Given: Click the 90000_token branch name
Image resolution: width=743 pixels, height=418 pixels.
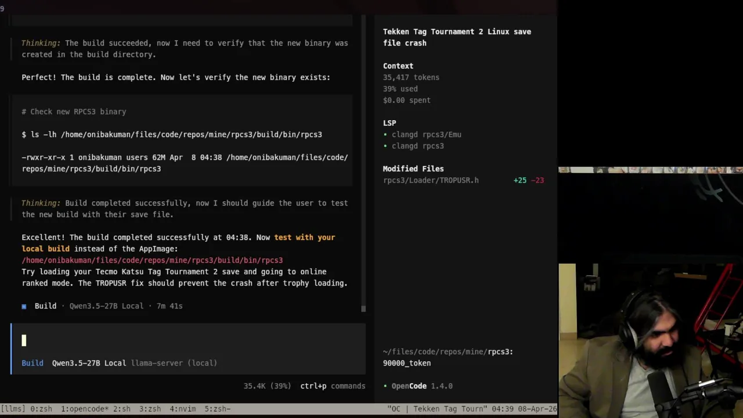Looking at the screenshot, I should point(407,363).
